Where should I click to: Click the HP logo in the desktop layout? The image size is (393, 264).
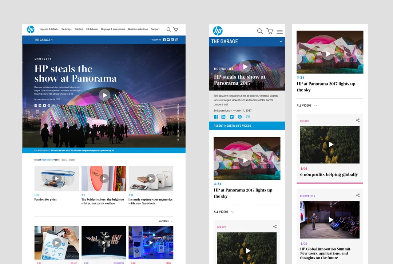click(31, 29)
